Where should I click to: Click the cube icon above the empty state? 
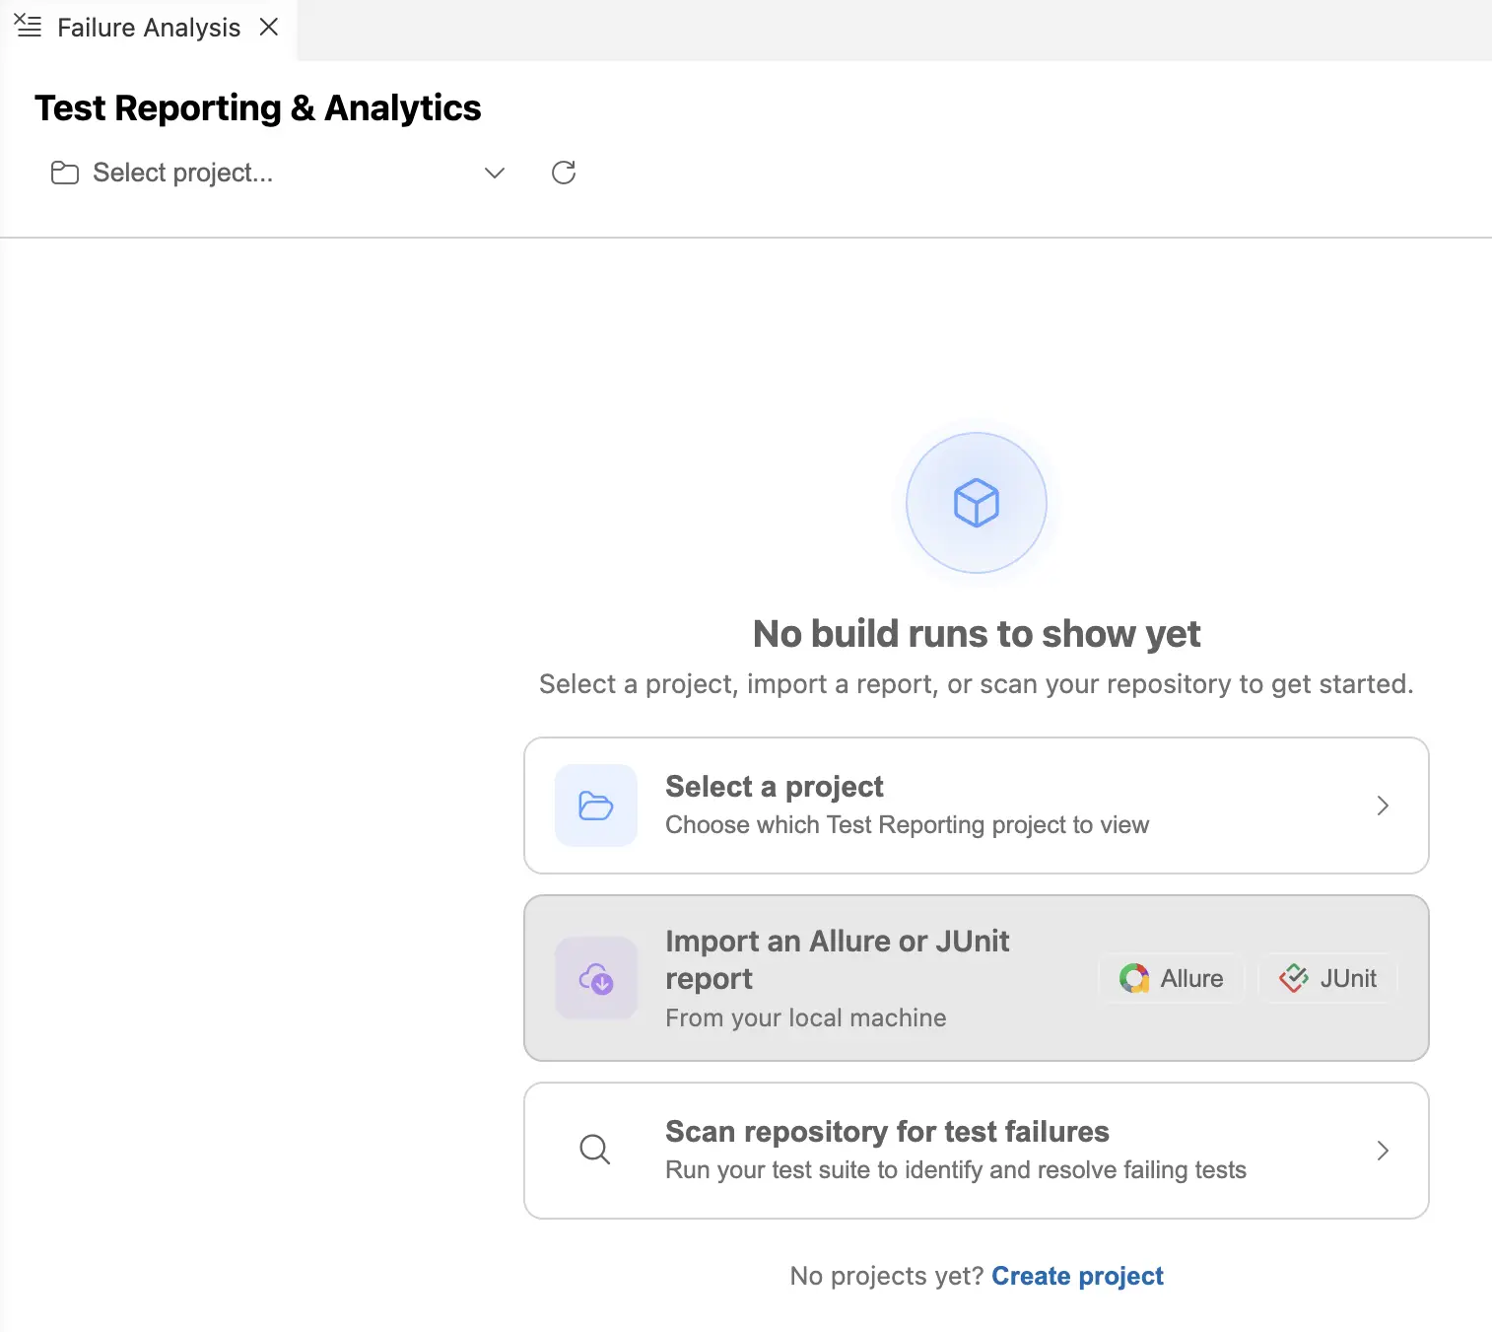point(977,503)
